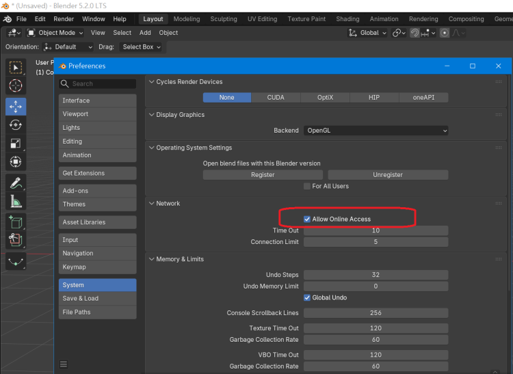513x374 pixels.
Task: Open the Interface preferences section
Action: pyautogui.click(x=98, y=101)
